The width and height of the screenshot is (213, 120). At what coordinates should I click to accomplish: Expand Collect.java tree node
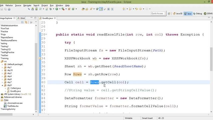5,88
